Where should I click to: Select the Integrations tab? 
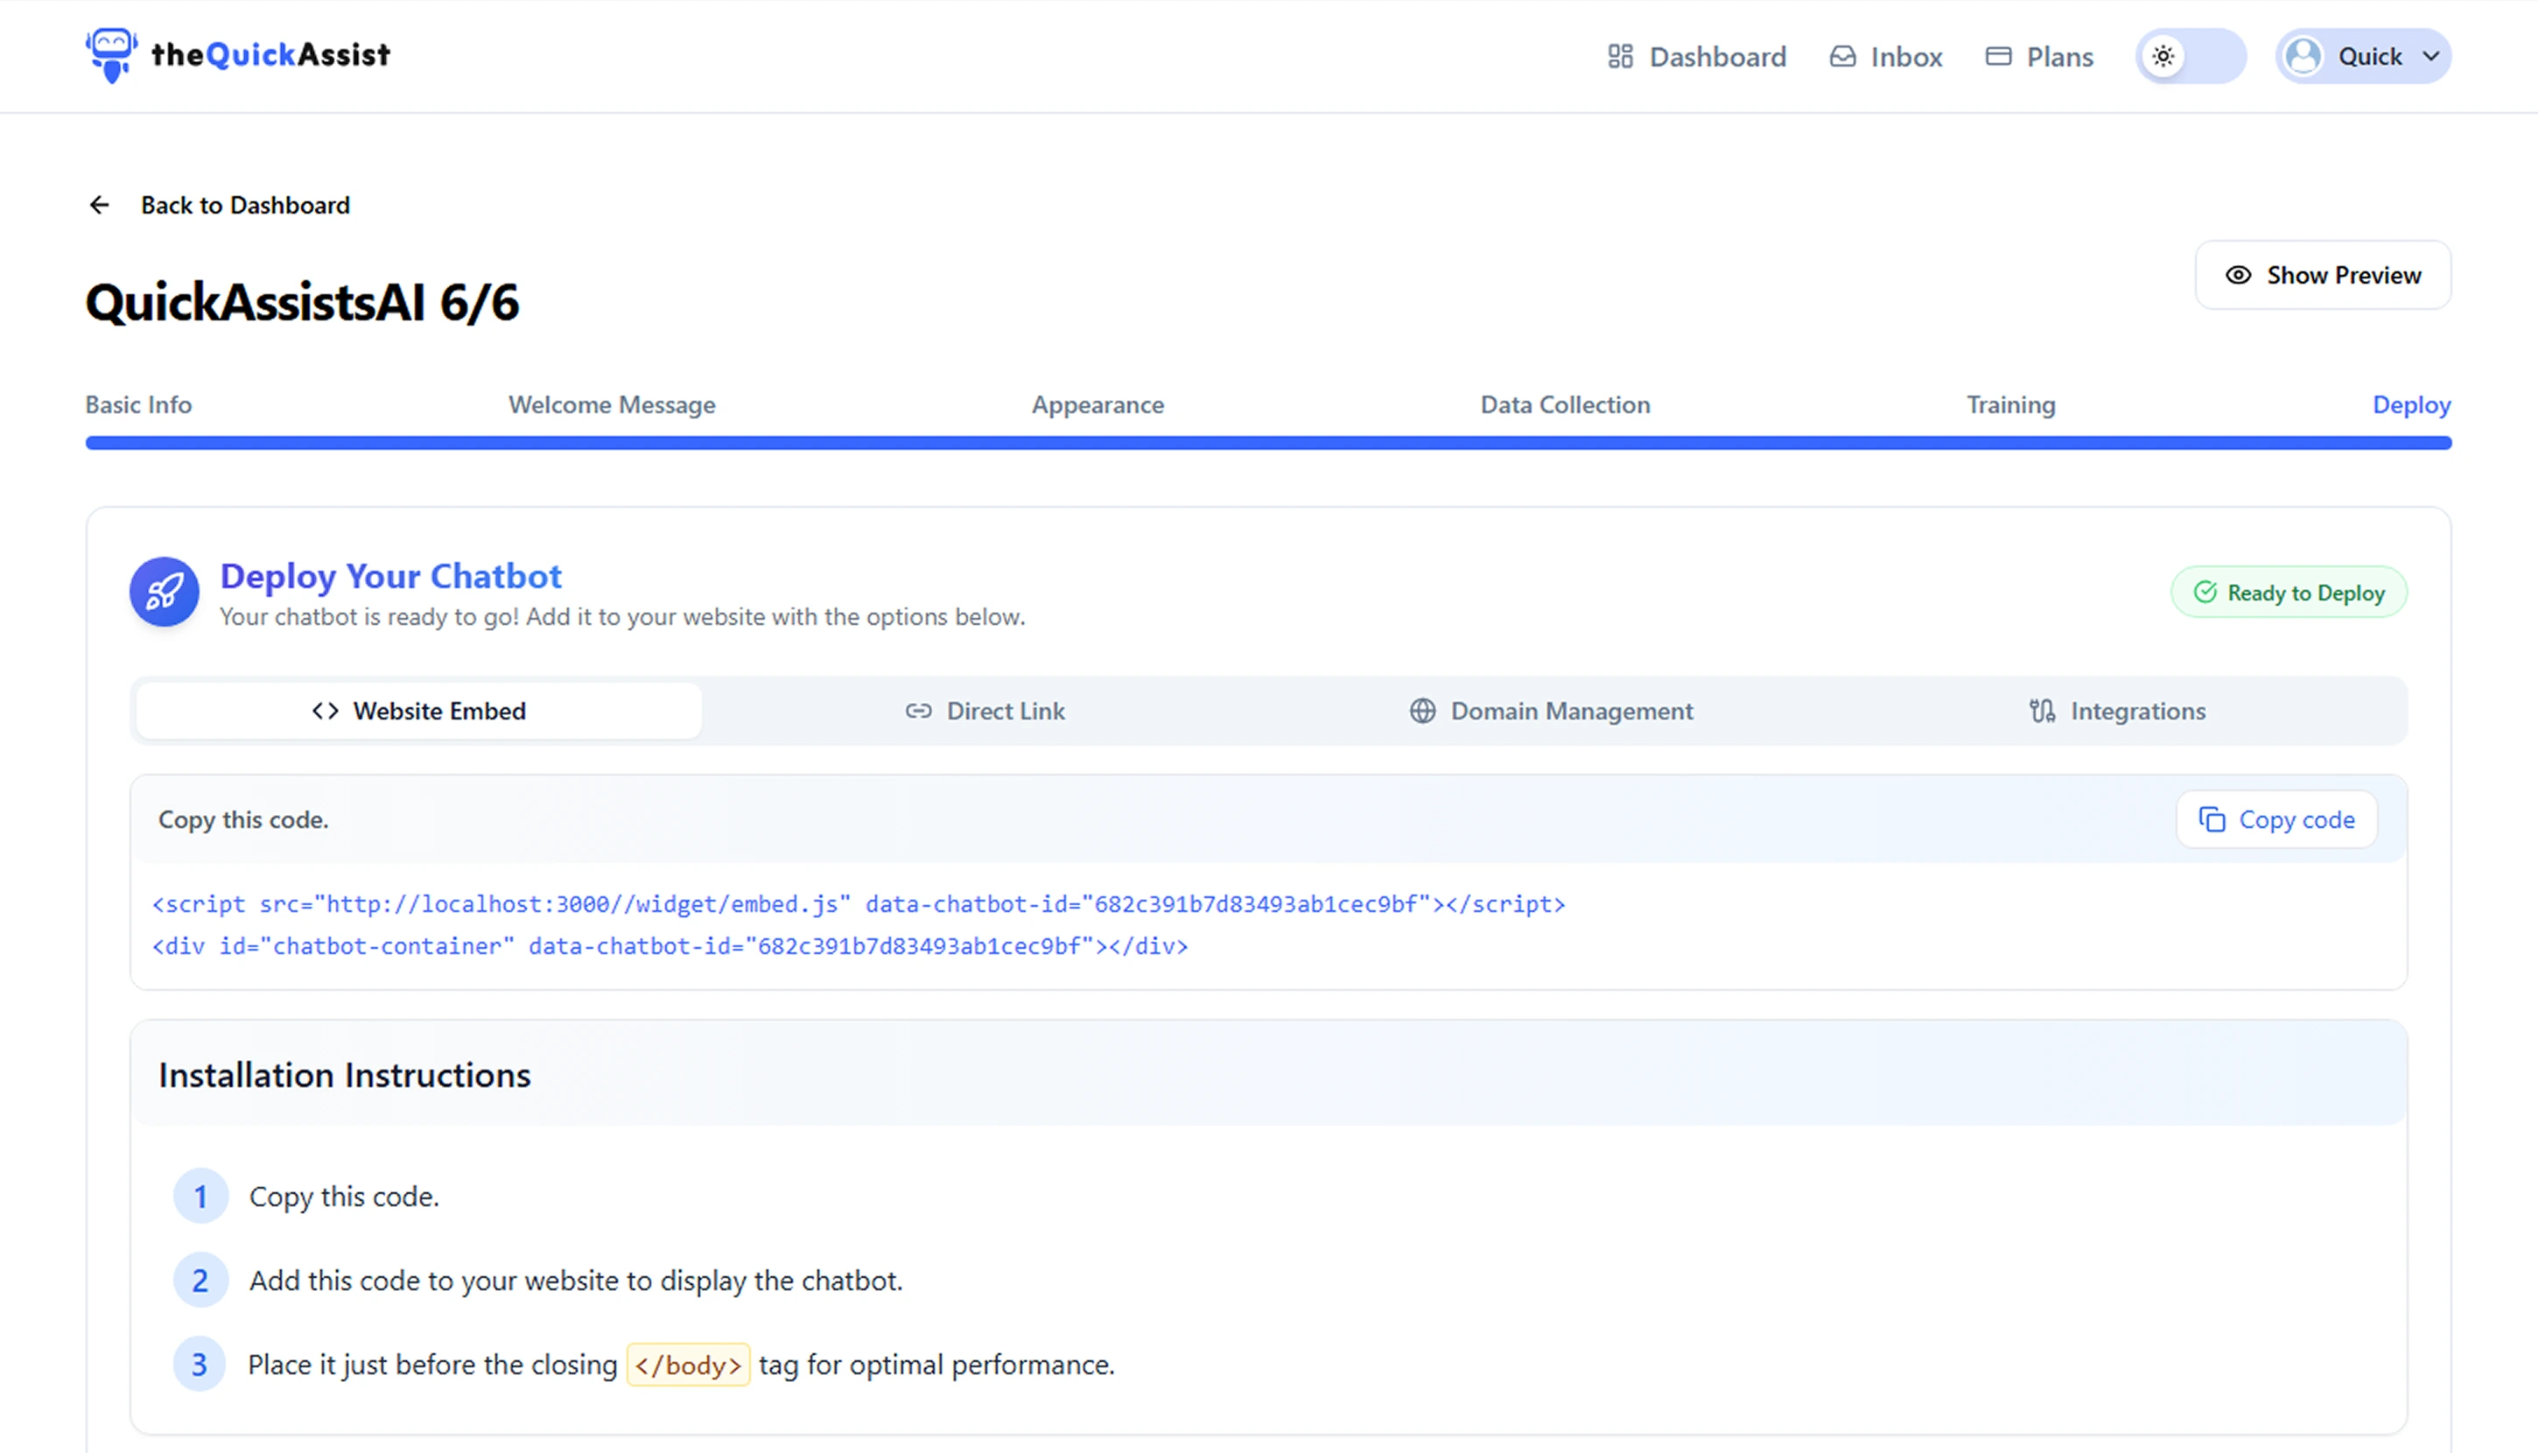tap(2117, 712)
